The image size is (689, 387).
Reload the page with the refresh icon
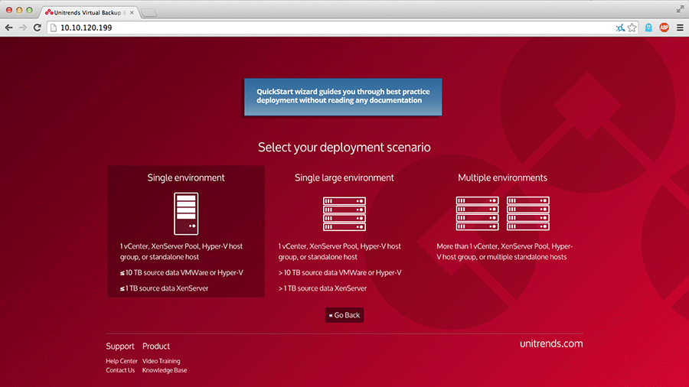tap(38, 28)
